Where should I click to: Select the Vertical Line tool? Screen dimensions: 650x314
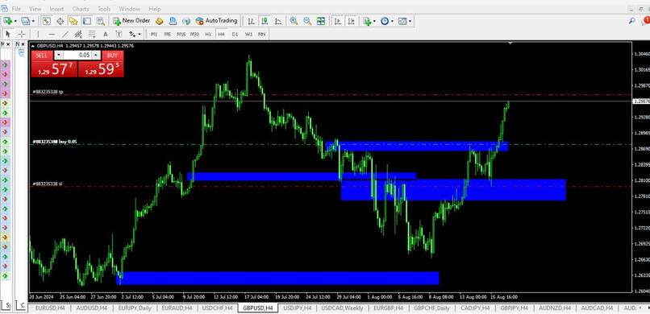click(x=38, y=34)
